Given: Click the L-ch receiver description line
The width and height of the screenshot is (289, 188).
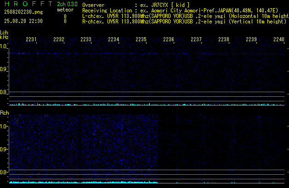Looking at the screenshot, I should coord(186,16).
